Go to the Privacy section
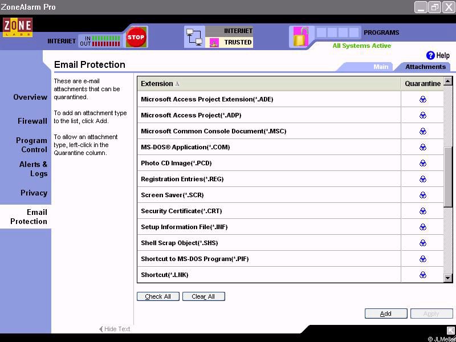 point(34,193)
